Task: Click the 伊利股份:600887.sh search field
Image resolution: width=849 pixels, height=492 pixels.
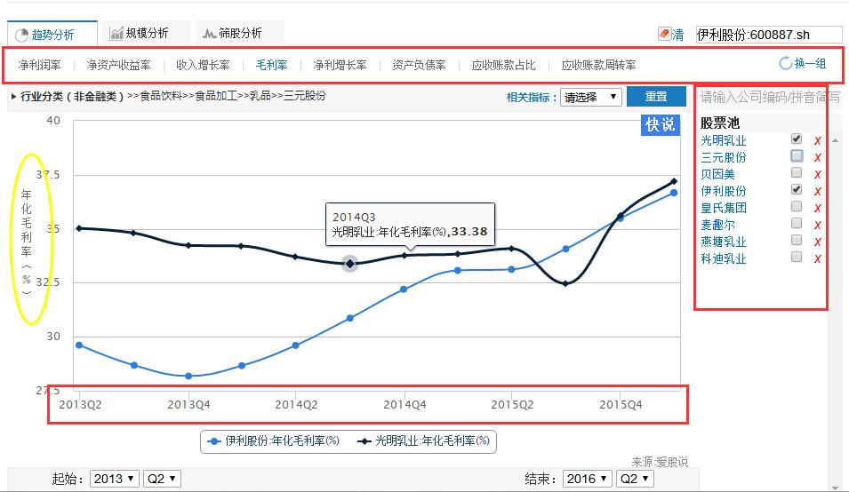Action: (768, 35)
